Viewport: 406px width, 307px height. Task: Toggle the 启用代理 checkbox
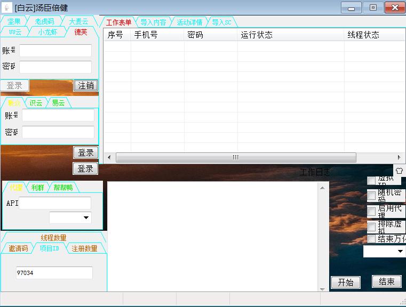[371, 212]
